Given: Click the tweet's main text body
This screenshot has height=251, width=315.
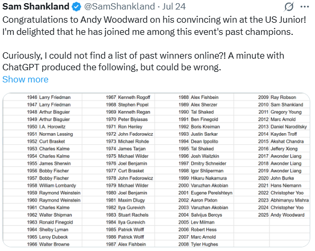Looking at the screenshot, I should [154, 43].
